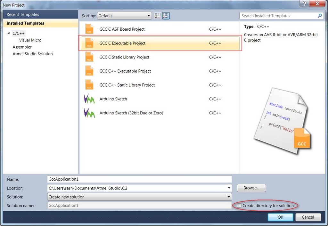
Task: Select the GCC C++ Static Library Project icon
Action: pos(89,85)
